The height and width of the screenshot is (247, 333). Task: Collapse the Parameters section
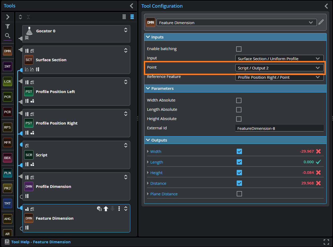[148, 89]
